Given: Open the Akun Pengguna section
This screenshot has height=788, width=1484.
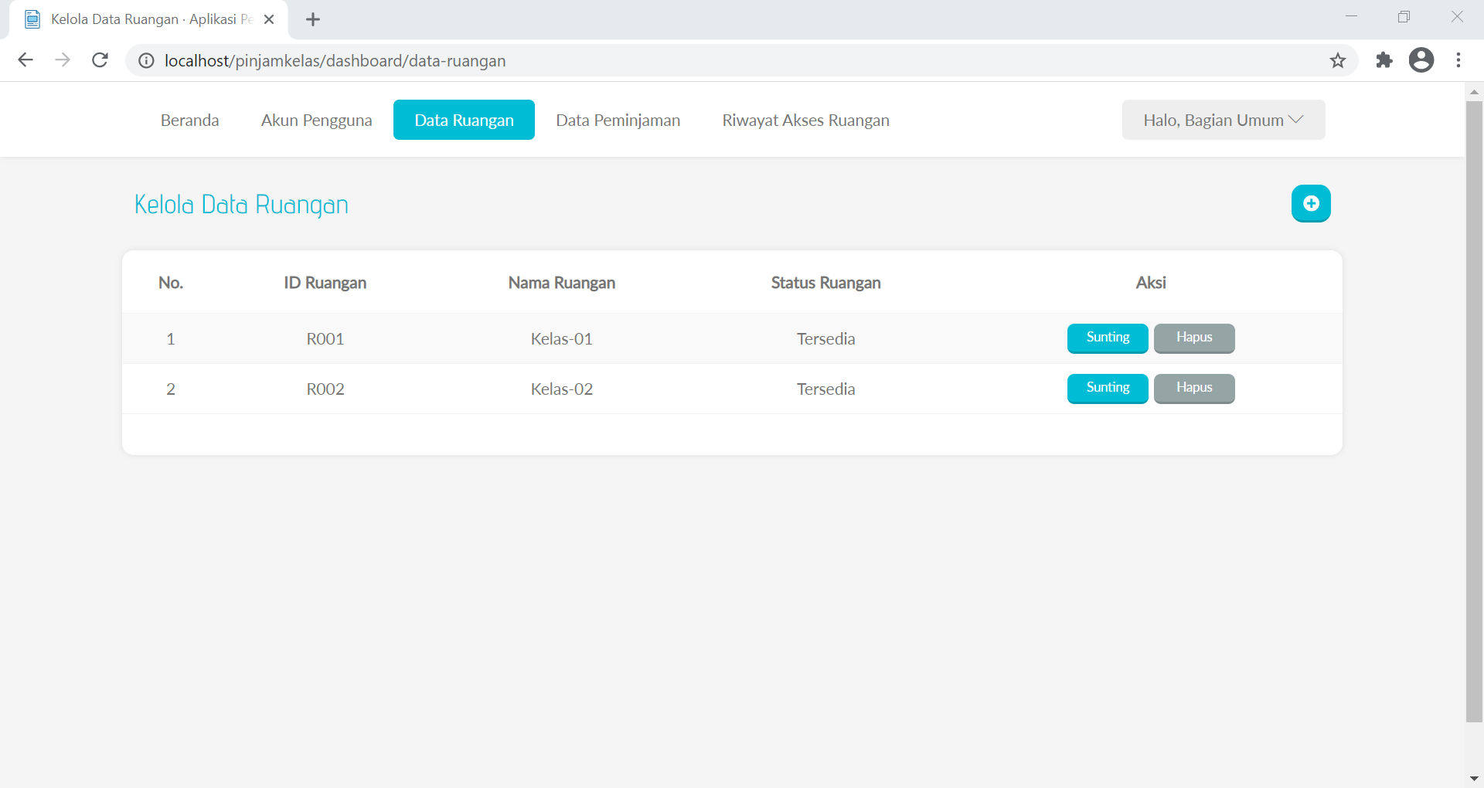Looking at the screenshot, I should pos(316,120).
